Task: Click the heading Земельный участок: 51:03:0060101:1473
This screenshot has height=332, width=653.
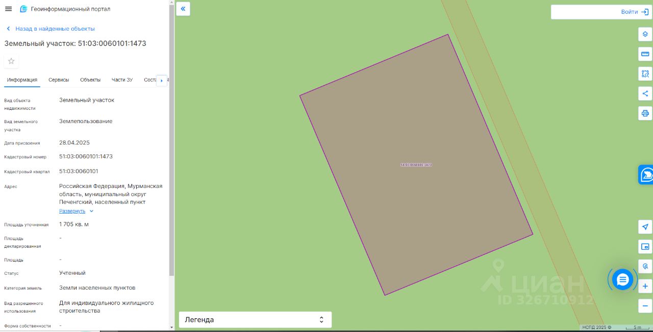Action: tap(76, 43)
